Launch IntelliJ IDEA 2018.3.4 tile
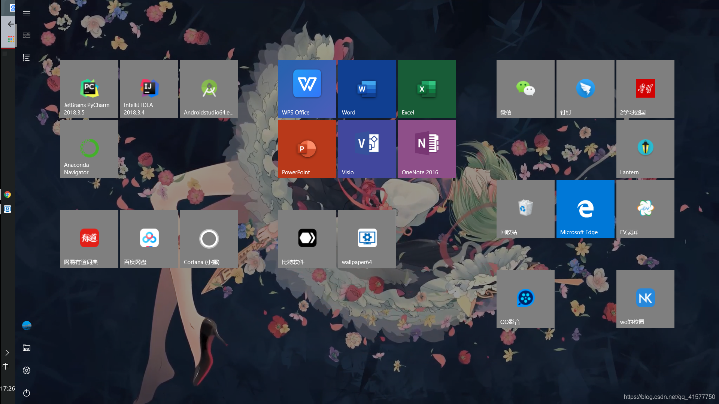Viewport: 719px width, 404px height. pyautogui.click(x=149, y=89)
